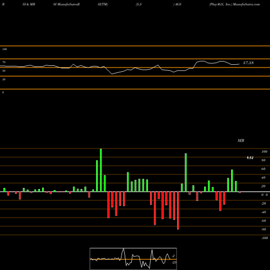Open the mini chart thumbnail at the bottom
This screenshot has height=270, width=270.
[133, 259]
